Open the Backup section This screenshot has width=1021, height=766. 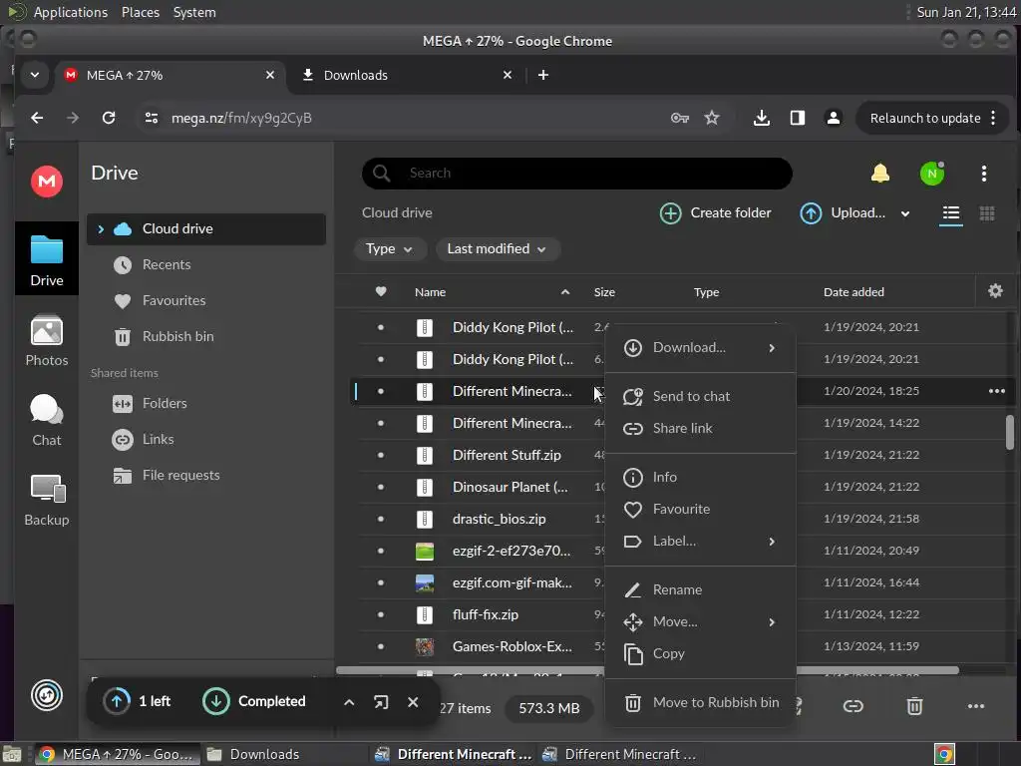click(x=46, y=500)
